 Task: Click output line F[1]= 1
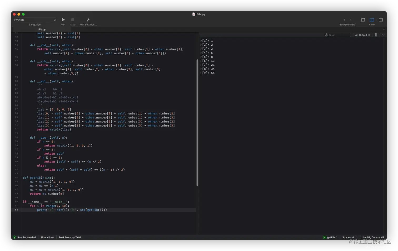point(207,41)
